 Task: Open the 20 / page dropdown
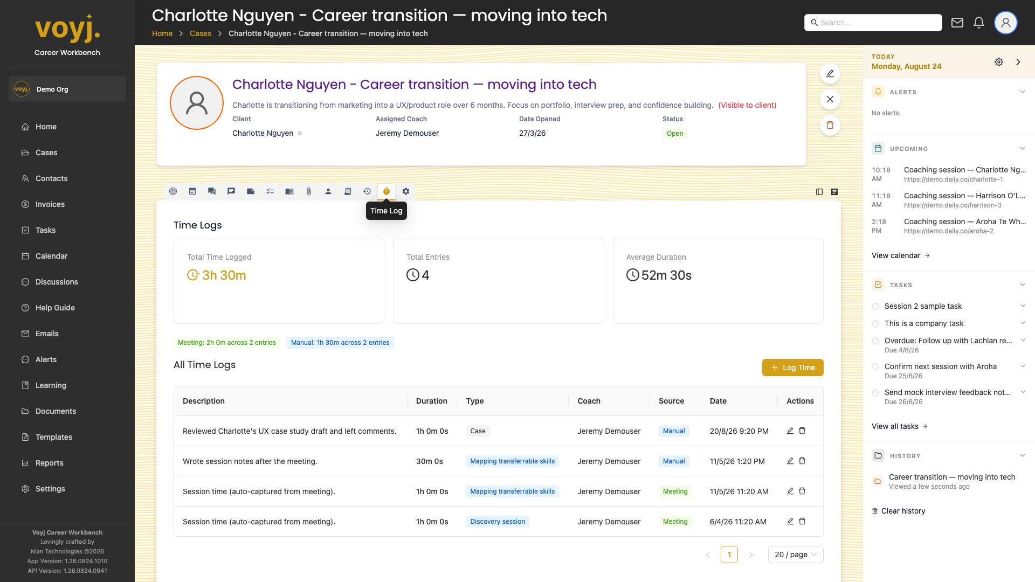(x=796, y=555)
